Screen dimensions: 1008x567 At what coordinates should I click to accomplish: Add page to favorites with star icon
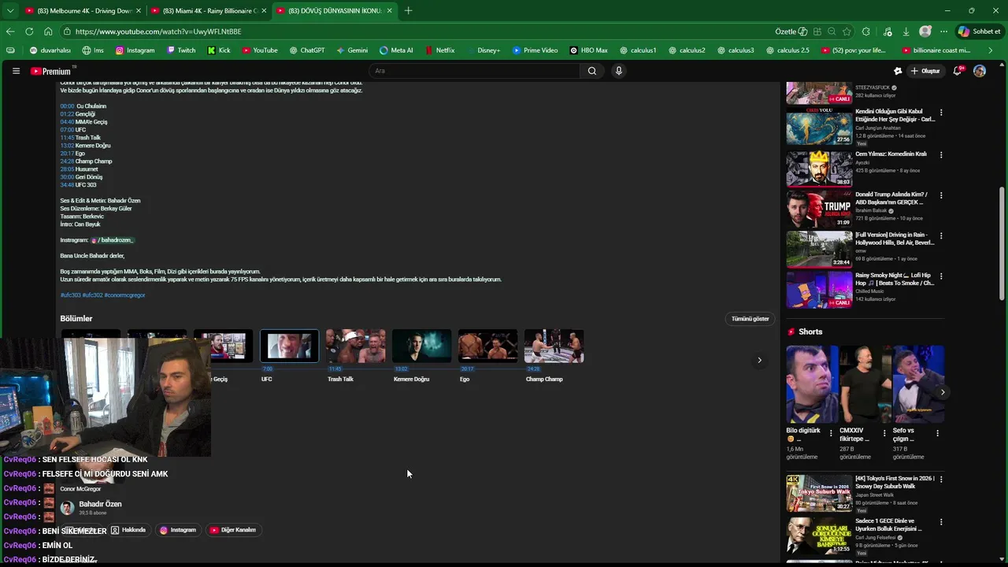pos(847,31)
